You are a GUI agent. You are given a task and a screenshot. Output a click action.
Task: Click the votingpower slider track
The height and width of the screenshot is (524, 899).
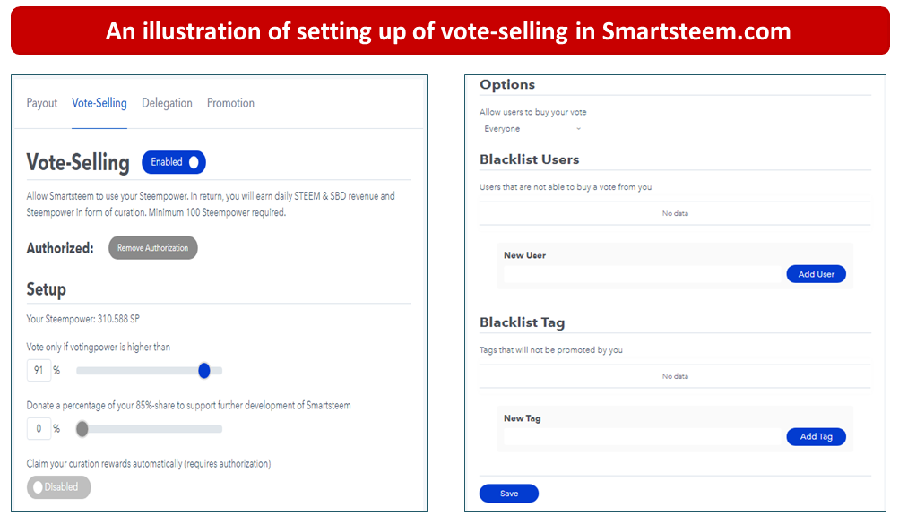149,371
